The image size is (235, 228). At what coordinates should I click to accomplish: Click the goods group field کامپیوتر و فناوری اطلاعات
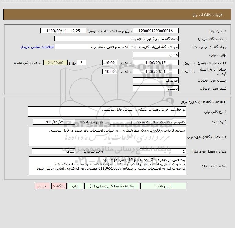tap(148, 122)
